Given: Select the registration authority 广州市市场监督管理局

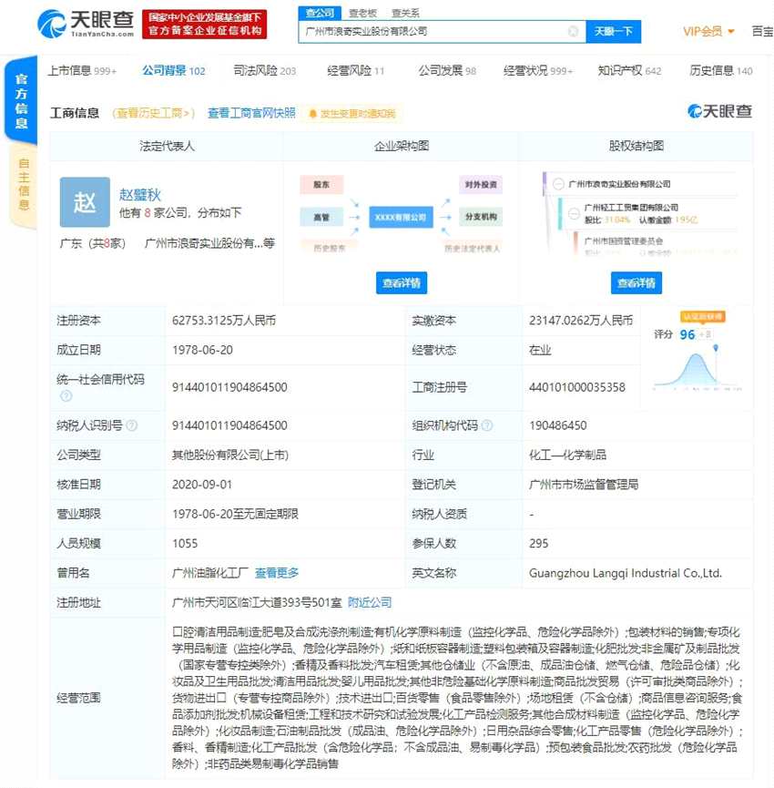Looking at the screenshot, I should tap(584, 485).
